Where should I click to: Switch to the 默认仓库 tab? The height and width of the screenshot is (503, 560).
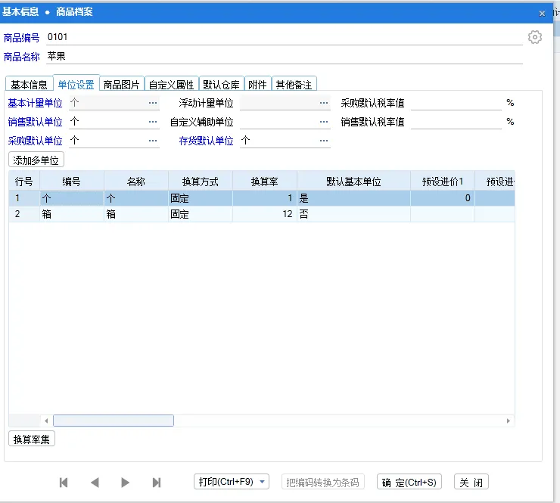(221, 85)
